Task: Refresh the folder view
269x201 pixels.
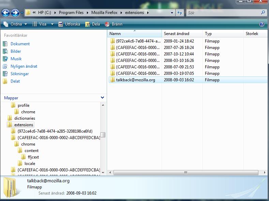Action: coord(180,13)
